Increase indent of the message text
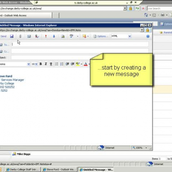The width and height of the screenshot is (172, 172). (73, 64)
